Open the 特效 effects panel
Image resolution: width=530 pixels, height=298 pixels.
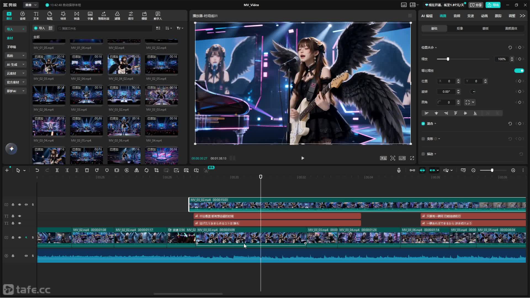coord(63,16)
